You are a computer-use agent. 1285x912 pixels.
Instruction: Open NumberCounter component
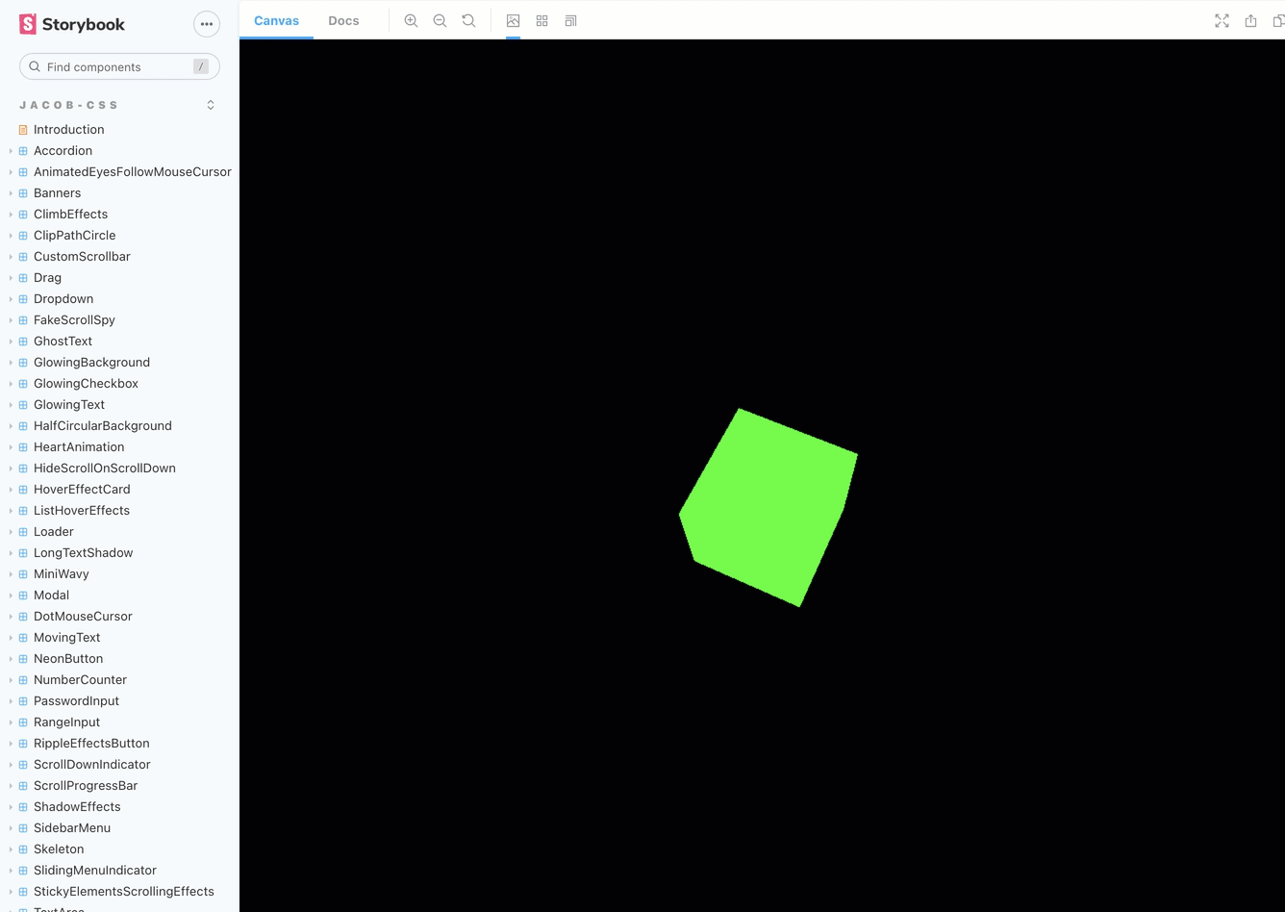(80, 679)
